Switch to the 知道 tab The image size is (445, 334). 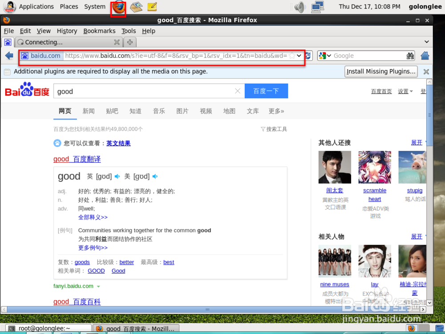coord(135,111)
